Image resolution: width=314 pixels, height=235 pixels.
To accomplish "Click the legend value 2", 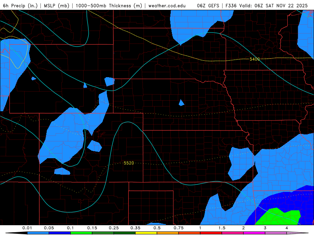I will click(243, 228).
